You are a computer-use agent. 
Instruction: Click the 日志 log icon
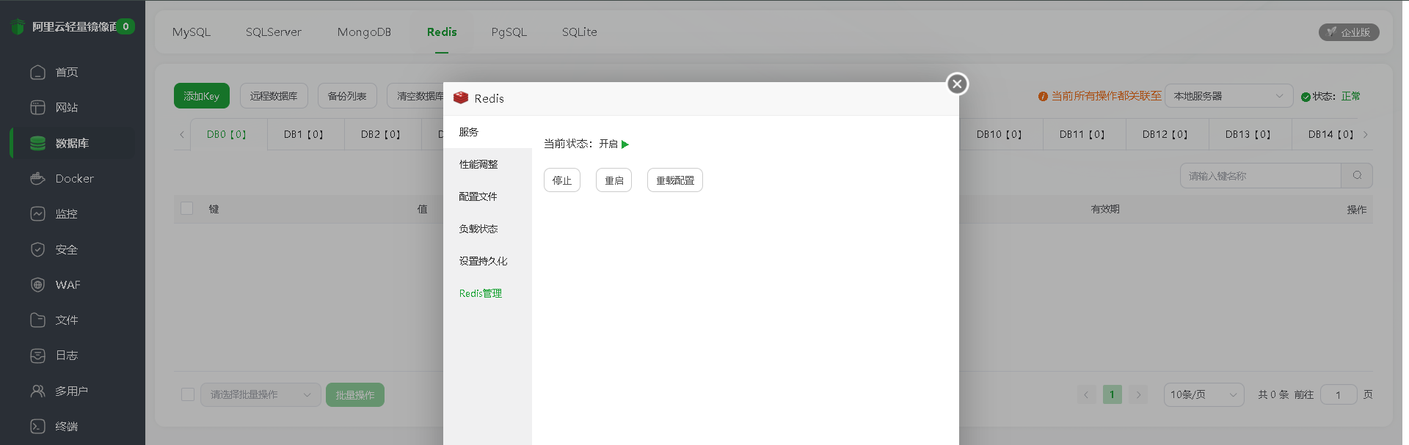(x=37, y=355)
